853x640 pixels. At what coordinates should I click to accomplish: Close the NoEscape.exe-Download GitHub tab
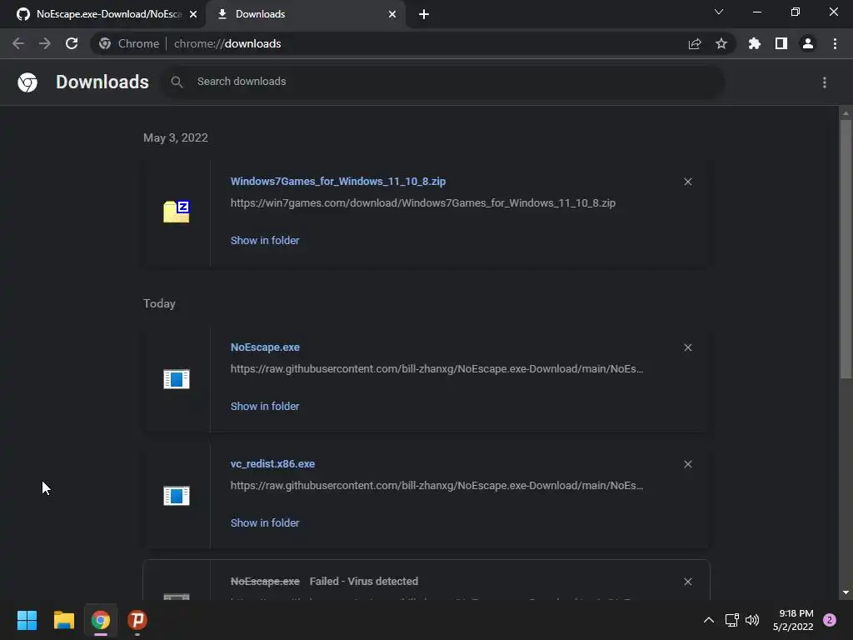click(x=193, y=14)
